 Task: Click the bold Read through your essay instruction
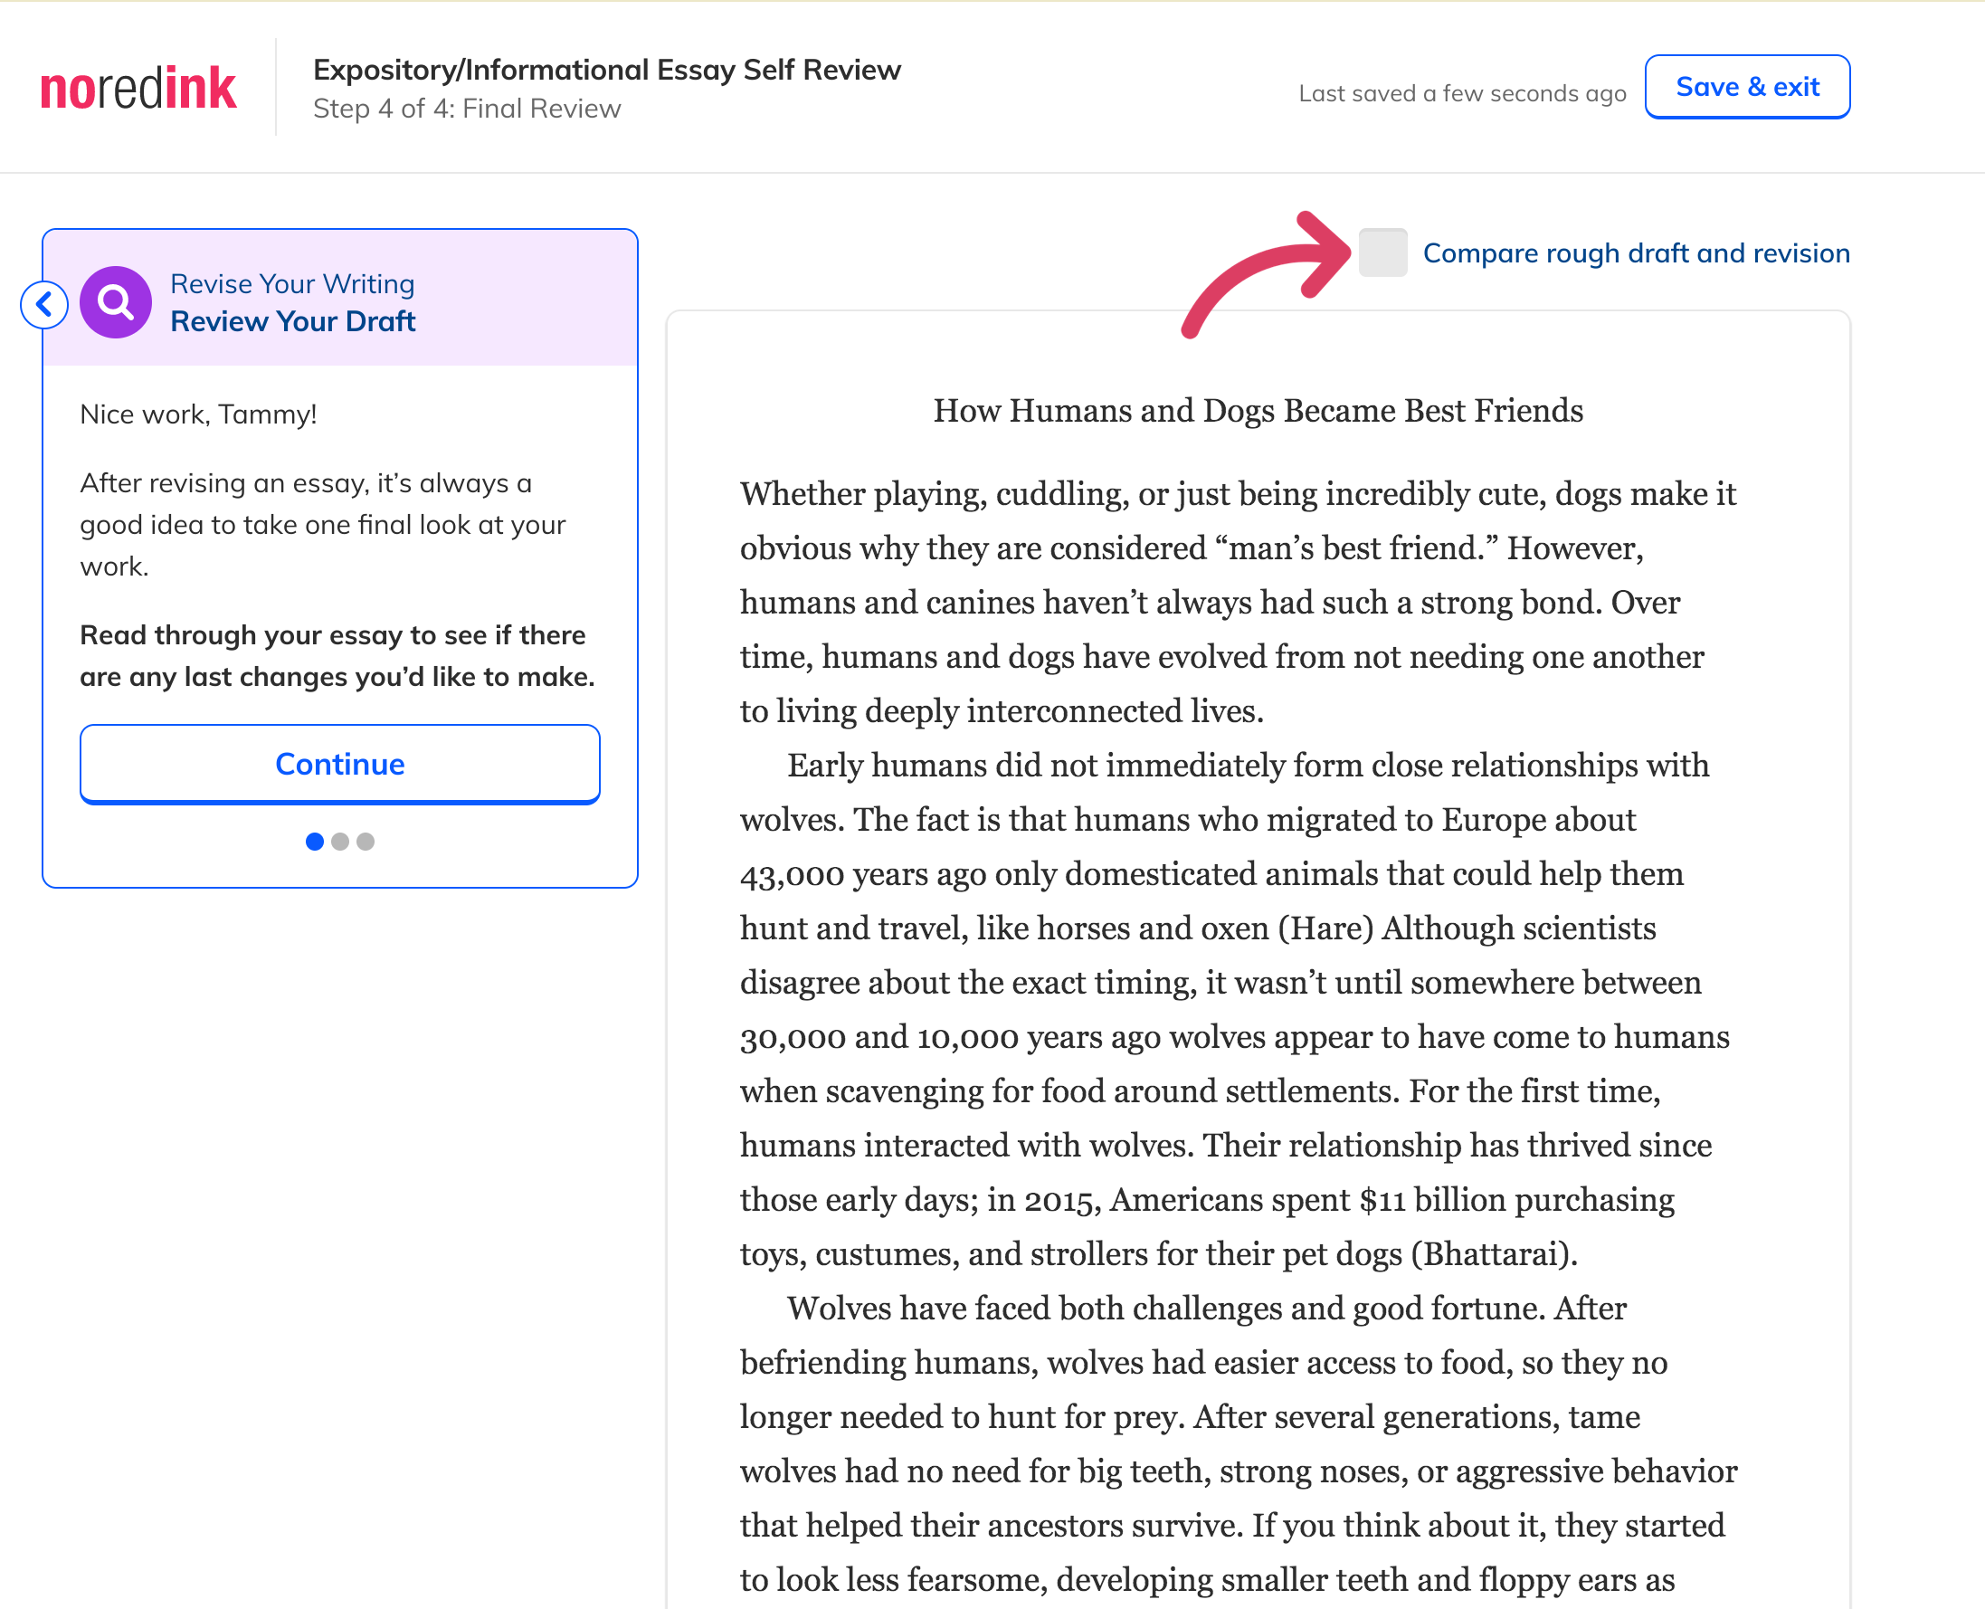click(337, 656)
